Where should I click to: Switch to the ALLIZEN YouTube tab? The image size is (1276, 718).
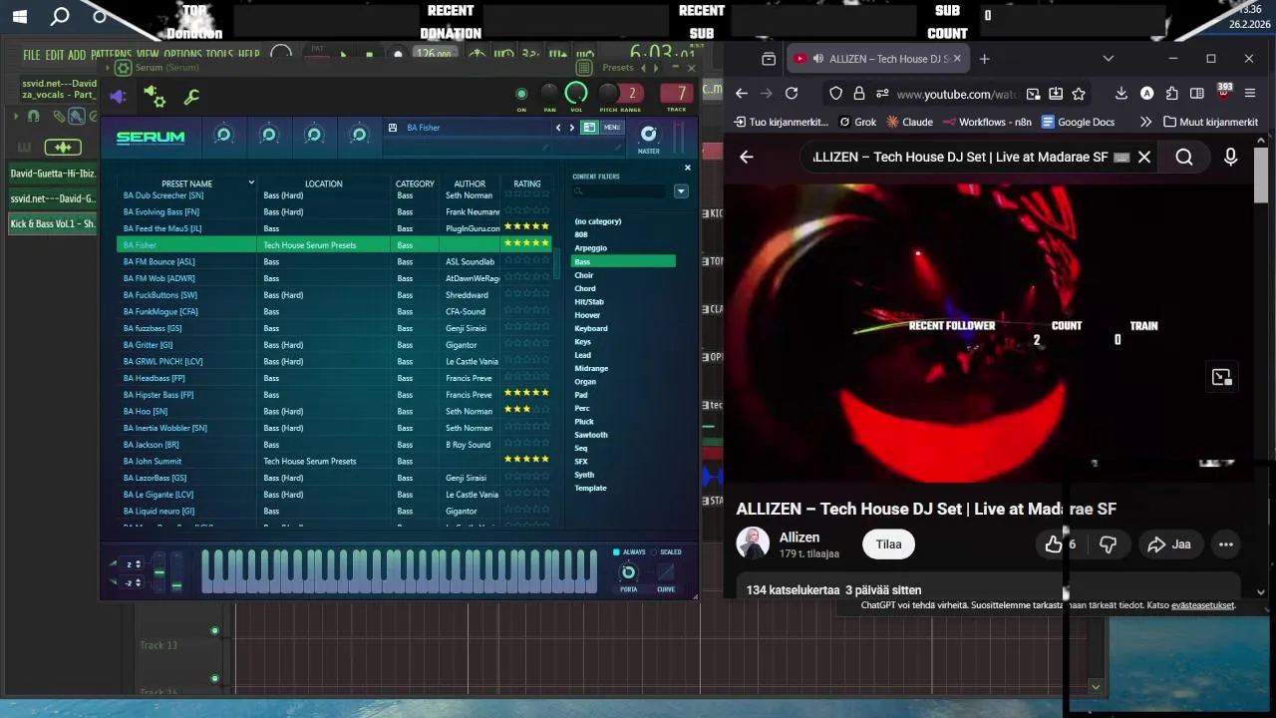tap(877, 59)
